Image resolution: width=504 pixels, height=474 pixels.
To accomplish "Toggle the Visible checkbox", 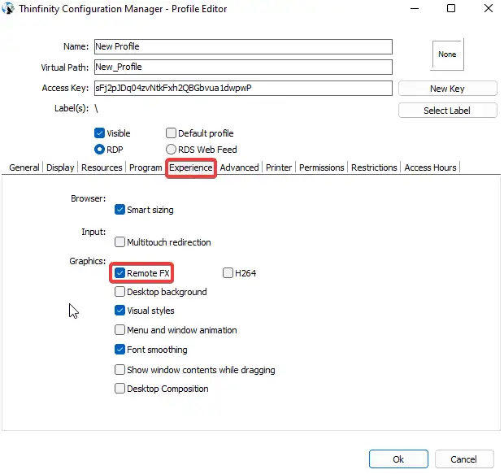I will 100,133.
